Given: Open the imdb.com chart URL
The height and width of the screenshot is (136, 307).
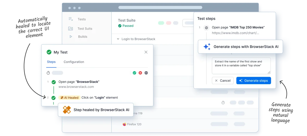Looking at the screenshot, I should coord(235,33).
